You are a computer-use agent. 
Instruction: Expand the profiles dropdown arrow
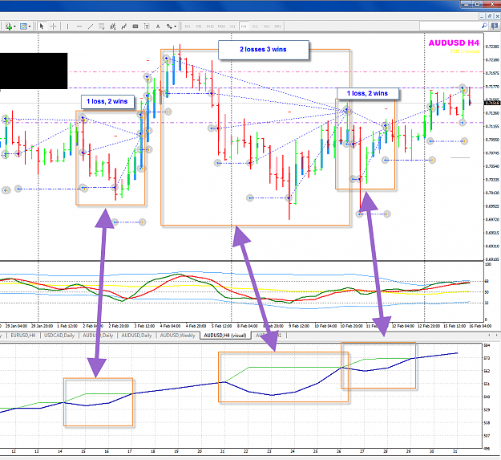pos(30,26)
